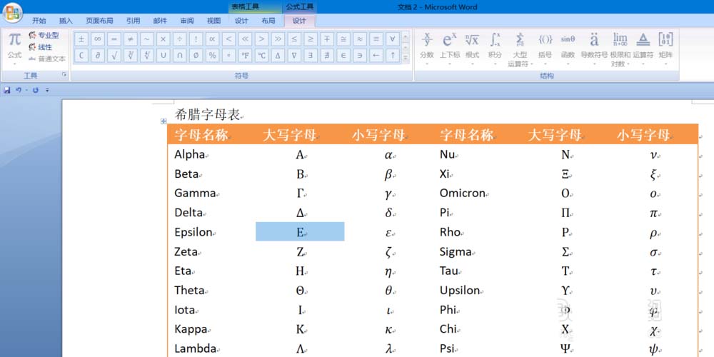Insert the cube root ∛ symbol
This screenshot has height=357, width=714.
(130, 56)
